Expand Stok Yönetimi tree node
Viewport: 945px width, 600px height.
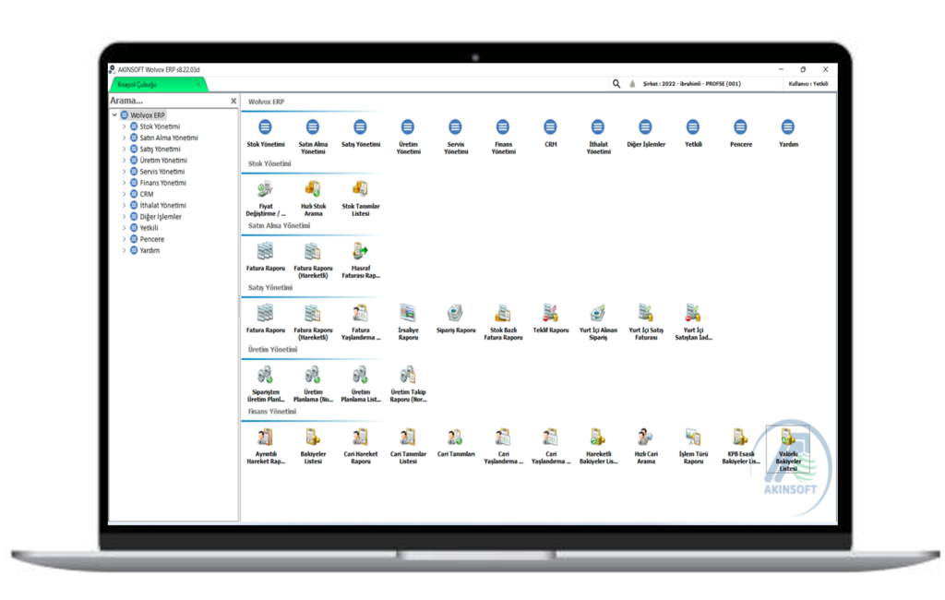point(124,126)
